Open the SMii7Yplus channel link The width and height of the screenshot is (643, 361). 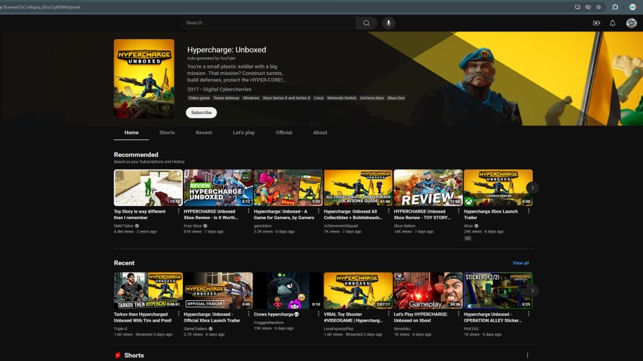[124, 226]
